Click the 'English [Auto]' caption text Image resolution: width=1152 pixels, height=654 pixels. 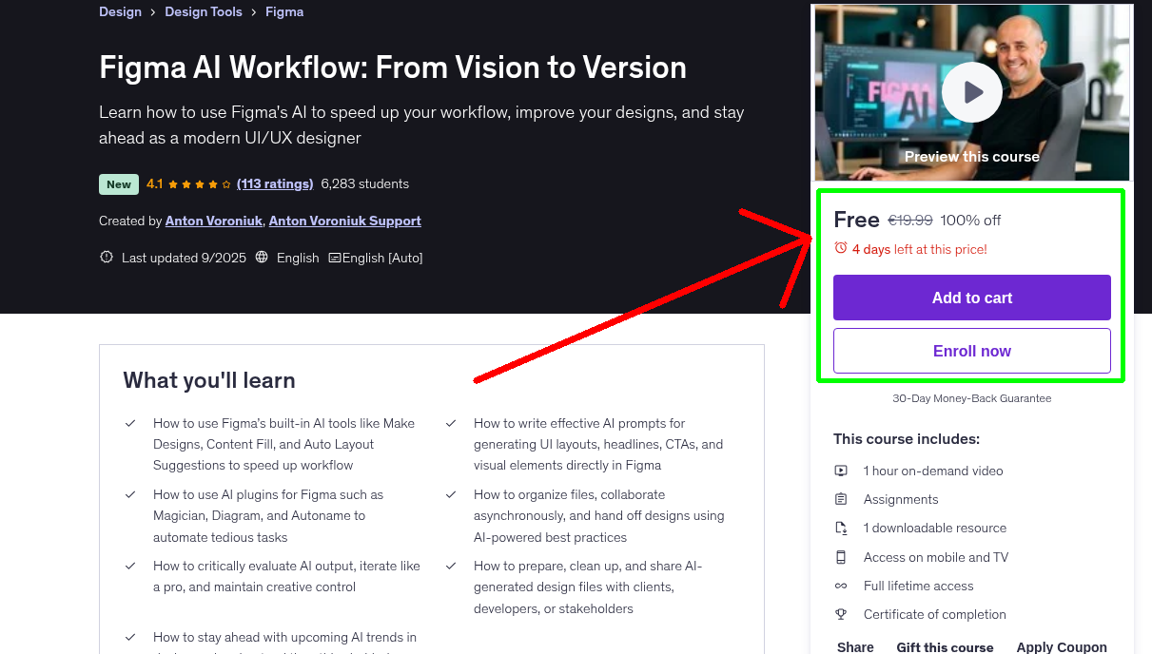[x=382, y=258]
